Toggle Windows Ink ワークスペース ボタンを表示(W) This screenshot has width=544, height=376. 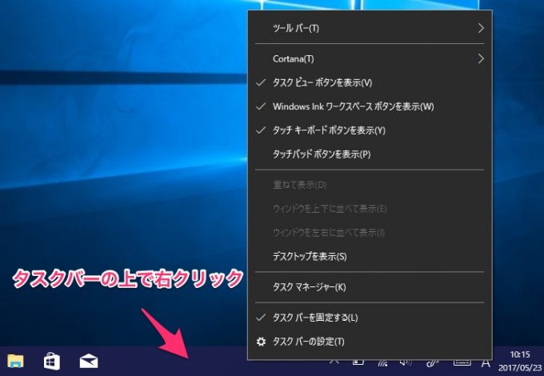click(x=370, y=106)
